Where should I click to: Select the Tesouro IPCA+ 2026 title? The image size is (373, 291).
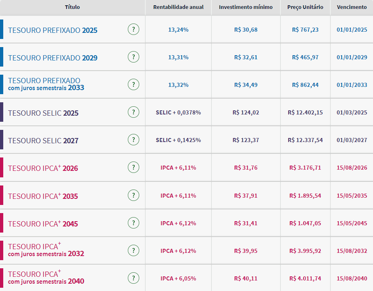click(x=43, y=168)
